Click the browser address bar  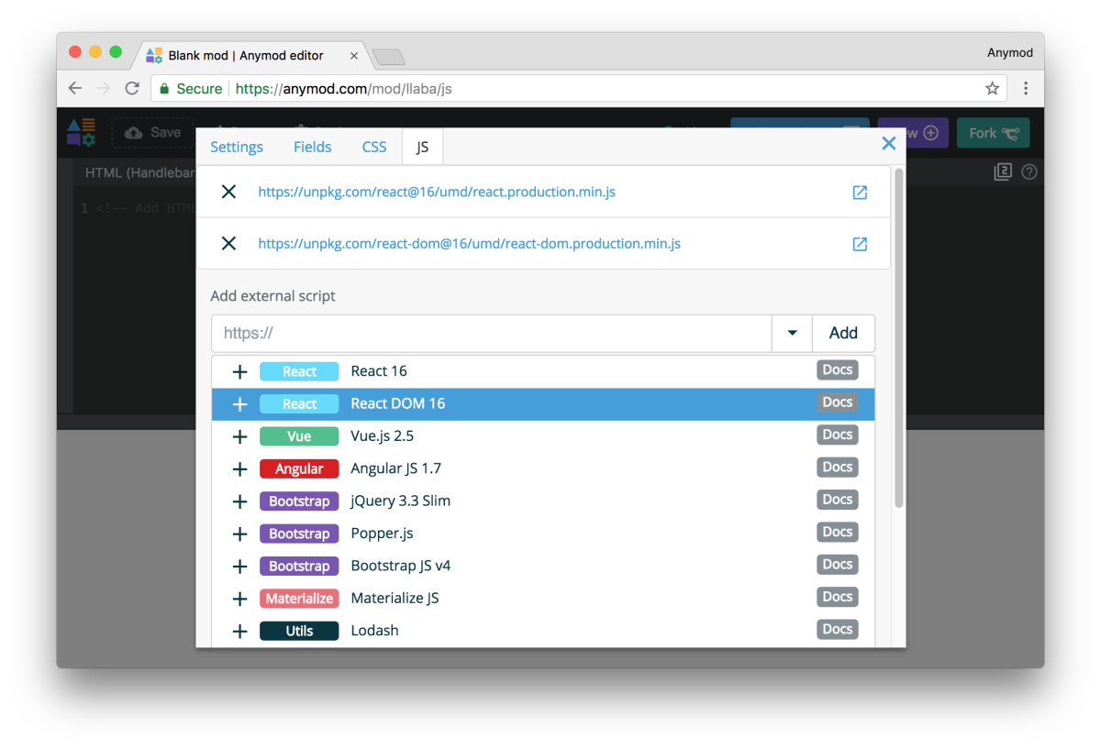tap(578, 89)
